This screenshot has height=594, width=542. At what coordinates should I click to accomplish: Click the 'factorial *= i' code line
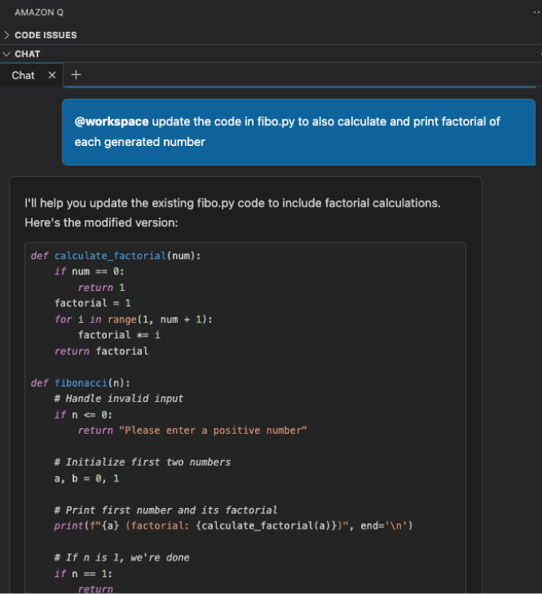[x=119, y=335]
